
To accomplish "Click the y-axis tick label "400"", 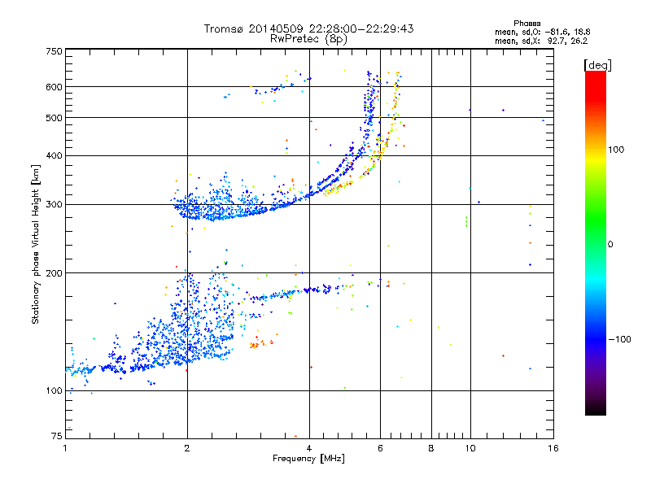I will click(x=54, y=156).
